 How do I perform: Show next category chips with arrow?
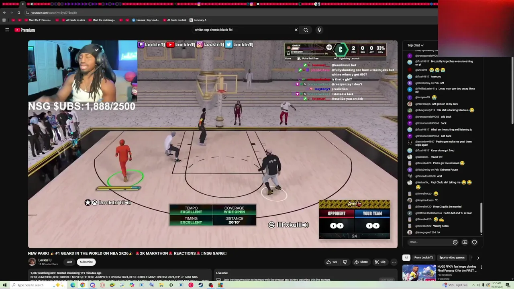(x=478, y=258)
